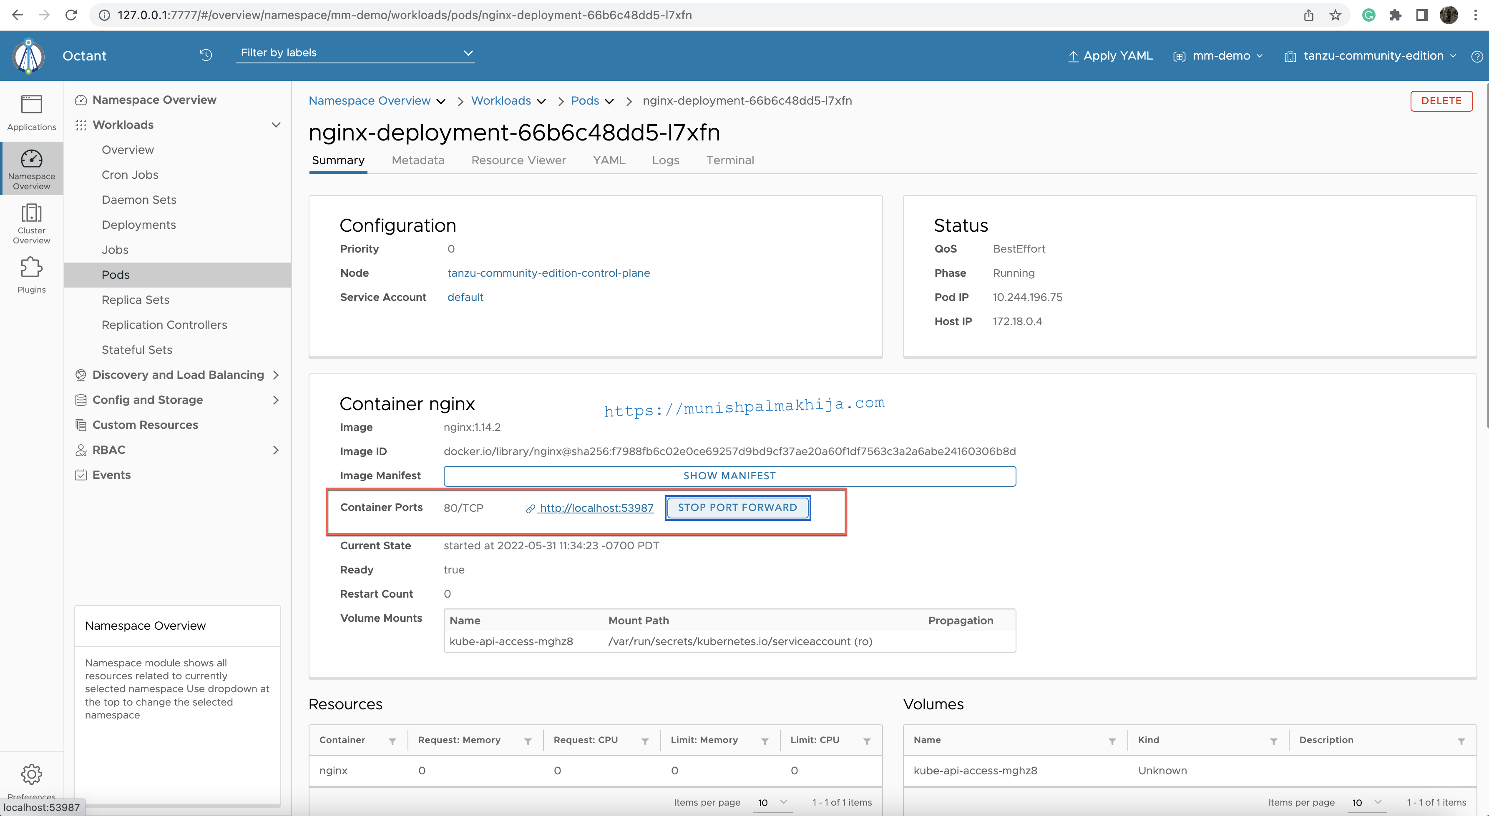The width and height of the screenshot is (1489, 816).
Task: Expand Config and Storage section
Action: [x=276, y=400]
